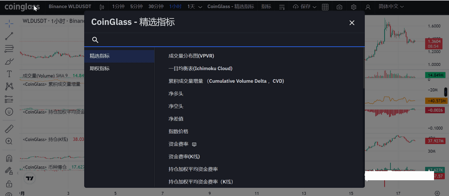Select the ruler measure tool
The image size is (449, 196).
tap(9, 129)
